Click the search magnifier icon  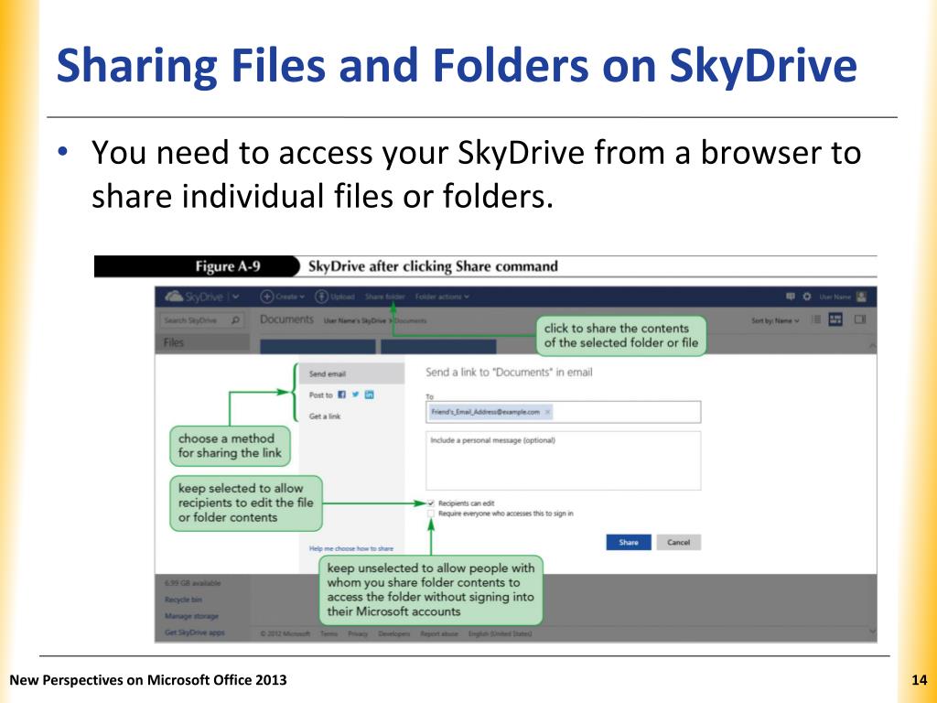pyautogui.click(x=235, y=320)
